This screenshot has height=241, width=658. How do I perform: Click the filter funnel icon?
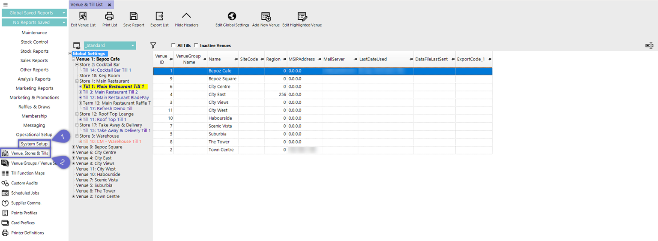tap(153, 45)
